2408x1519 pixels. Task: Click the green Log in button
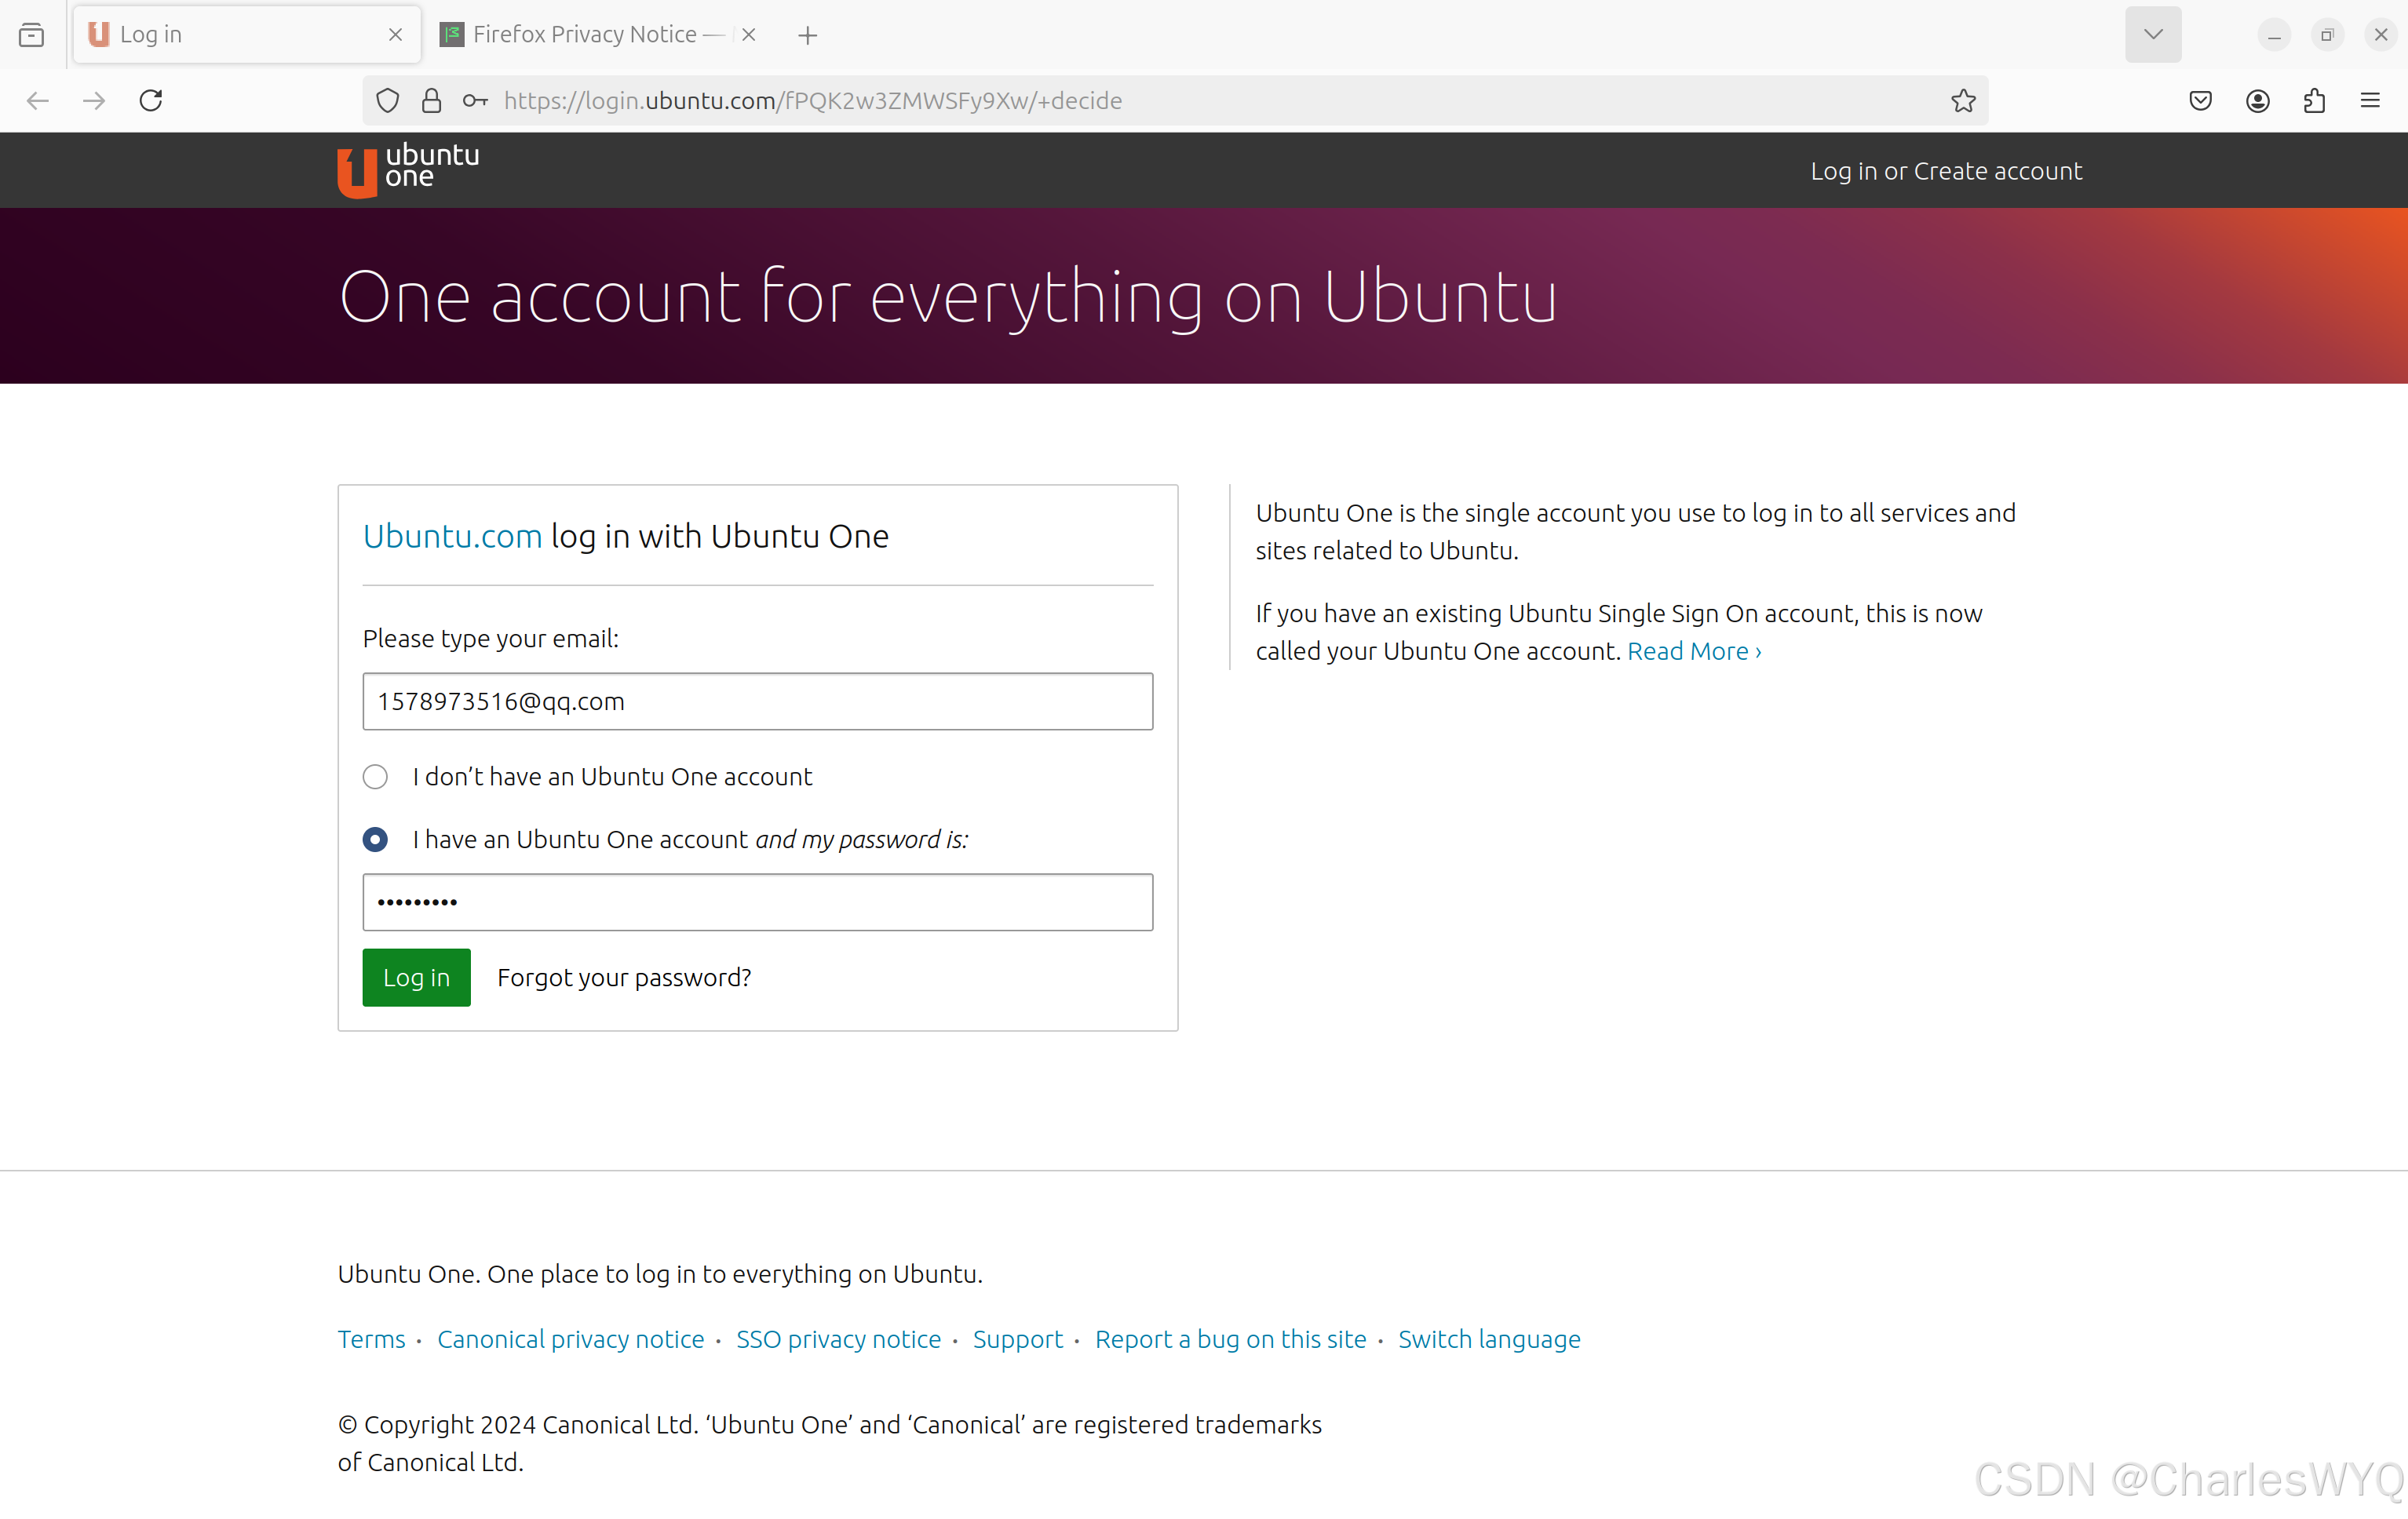(416, 978)
